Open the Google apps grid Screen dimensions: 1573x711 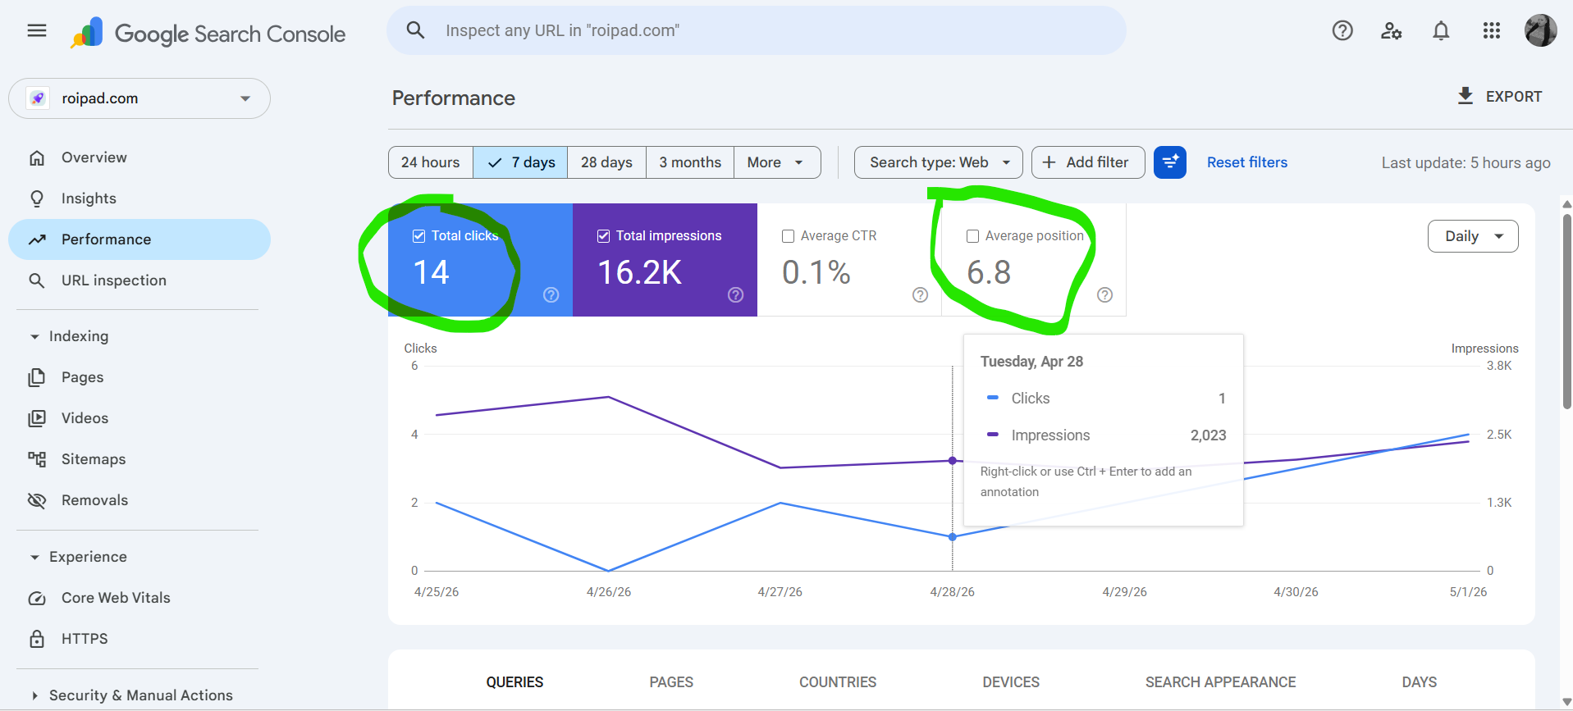(x=1492, y=30)
